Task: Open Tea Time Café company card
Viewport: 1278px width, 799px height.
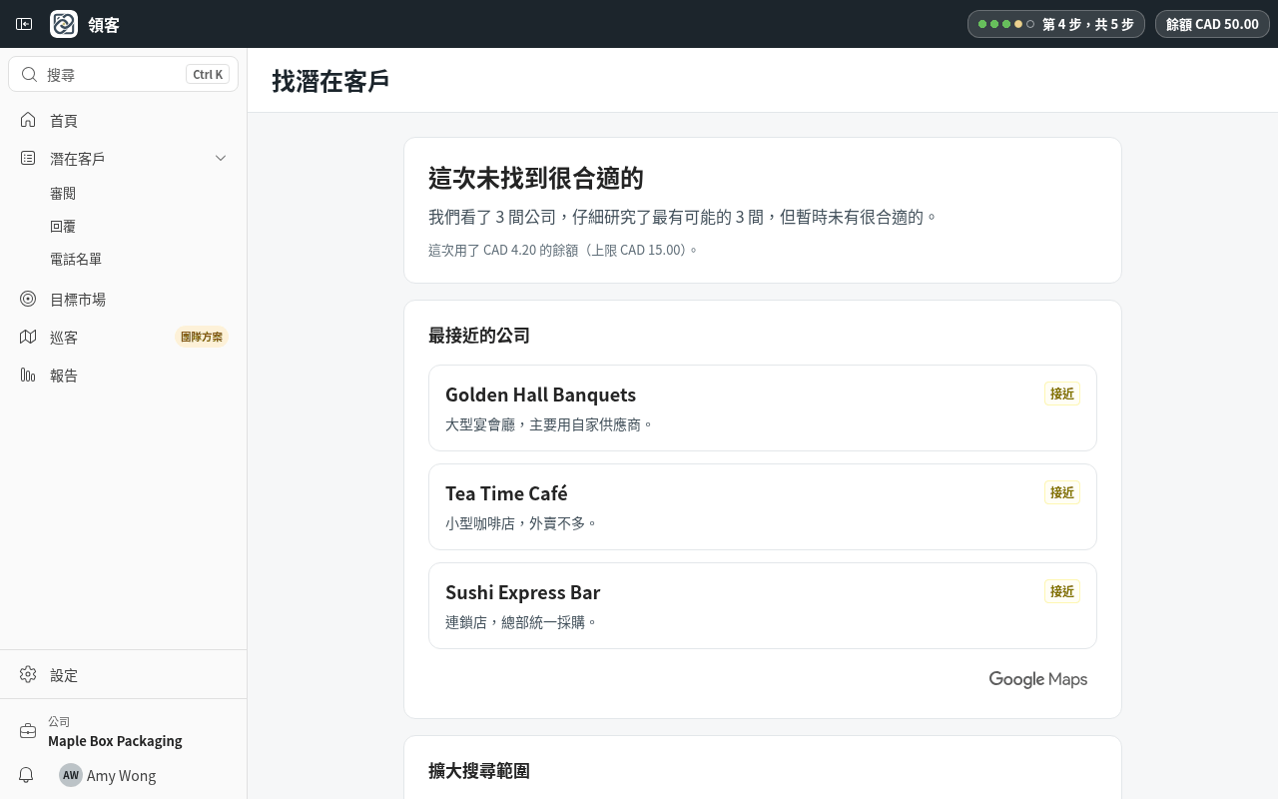Action: 763,506
